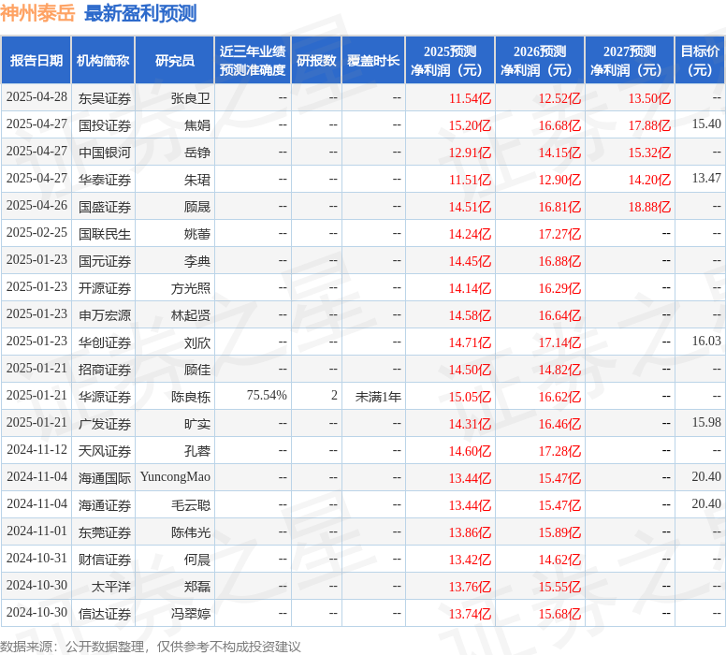Click 中国银河 institution cell
The image size is (726, 655).
coord(105,153)
